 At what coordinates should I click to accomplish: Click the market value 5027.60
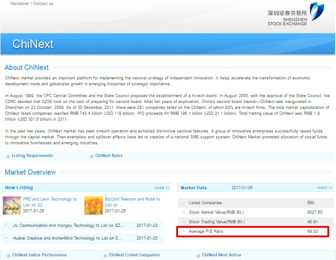point(315,212)
